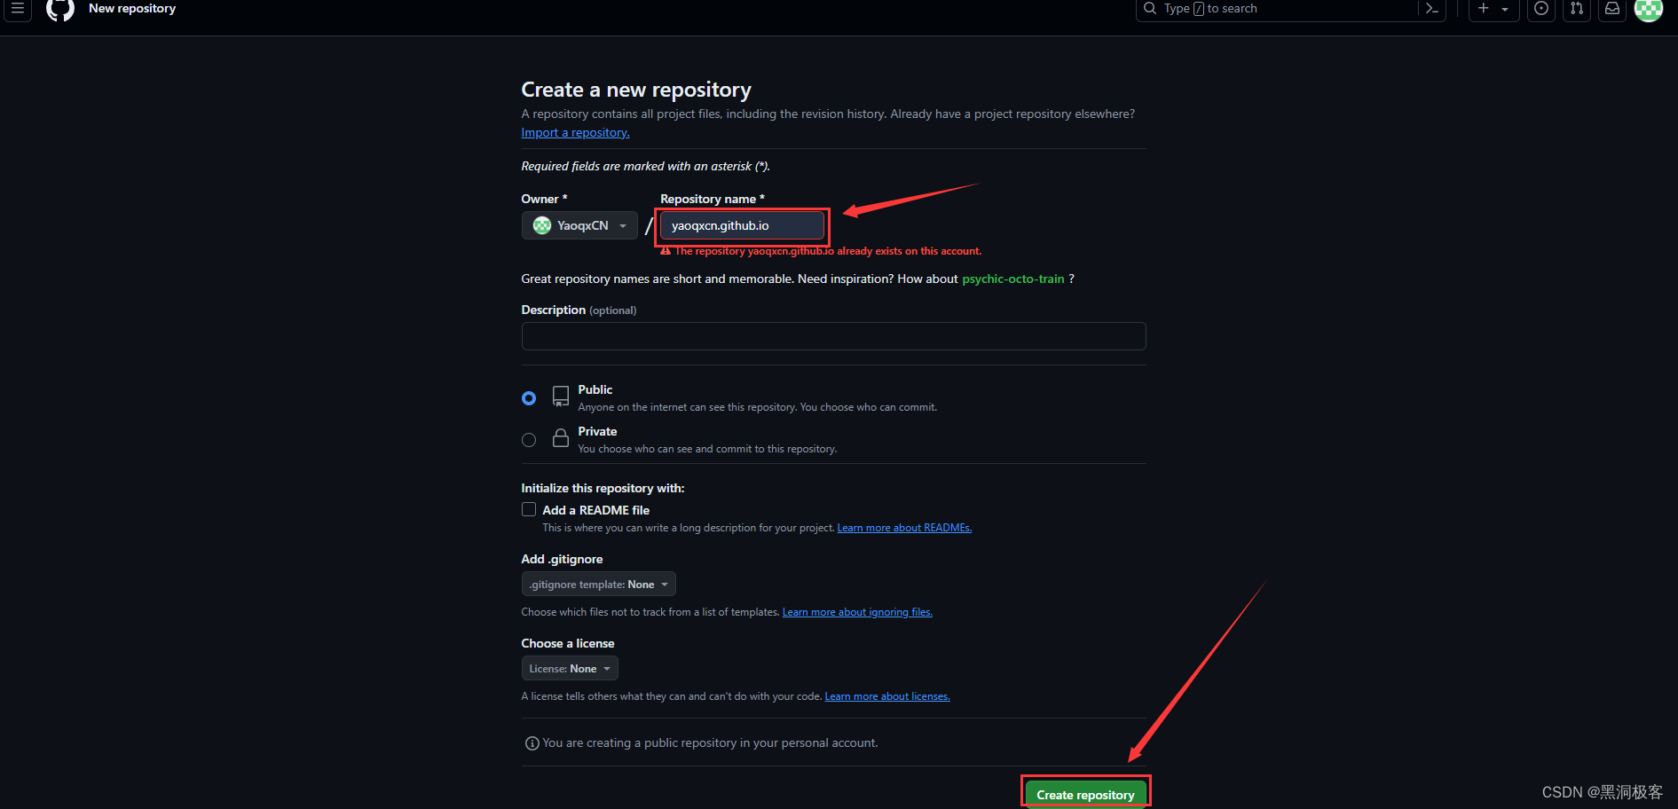Open the plus create-new menu

[1484, 8]
